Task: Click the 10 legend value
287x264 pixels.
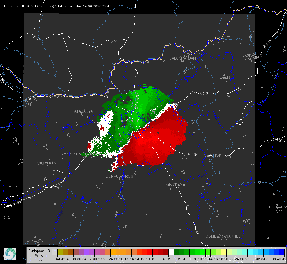Action: tap(200, 259)
